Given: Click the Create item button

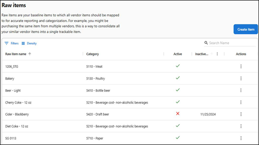Looking at the screenshot, I should tap(246, 29).
